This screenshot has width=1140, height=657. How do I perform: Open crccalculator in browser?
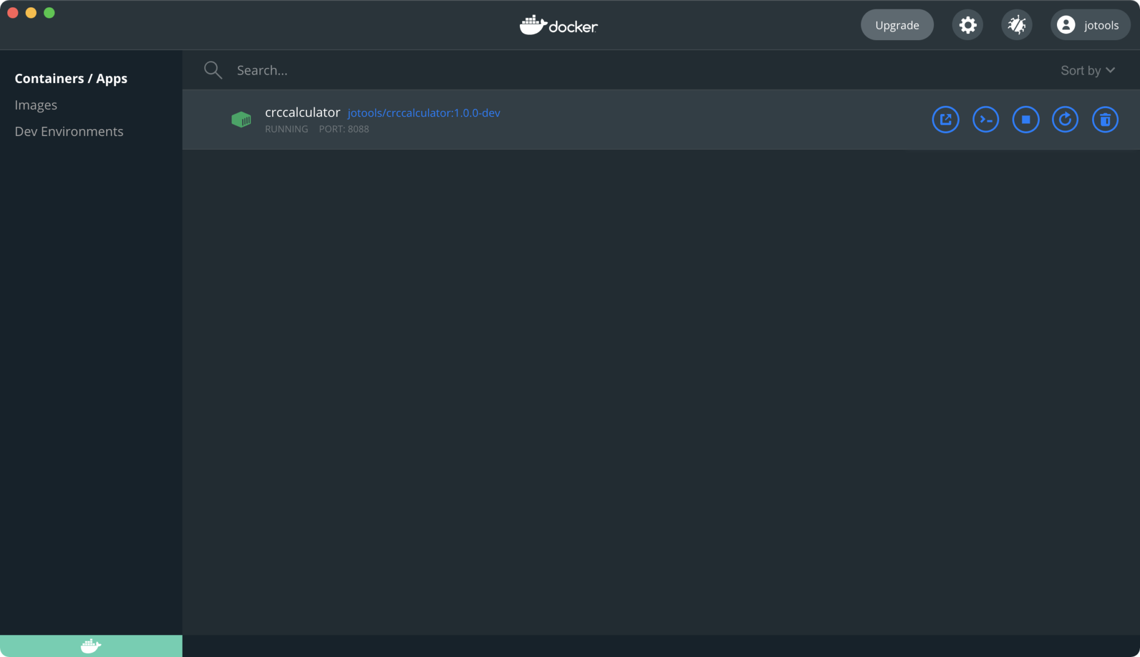tap(945, 120)
